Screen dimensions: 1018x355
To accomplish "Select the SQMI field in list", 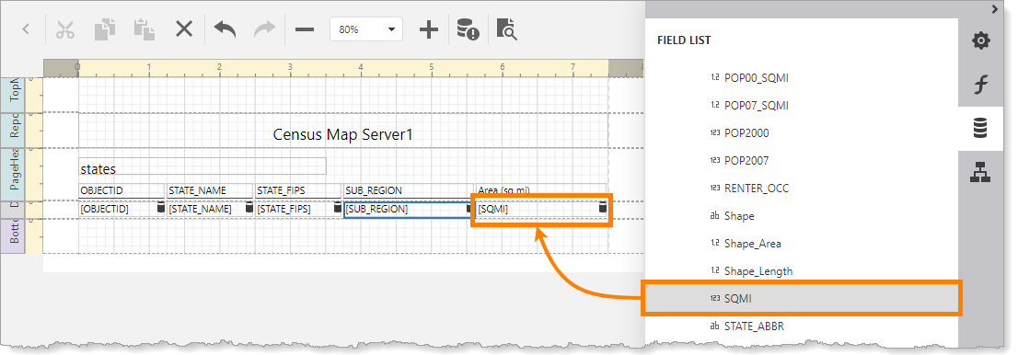I will 801,299.
